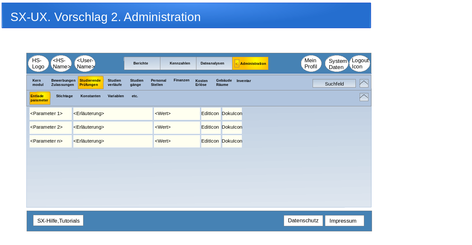
Task: Select Entlade parameter submenu item
Action: (40, 98)
